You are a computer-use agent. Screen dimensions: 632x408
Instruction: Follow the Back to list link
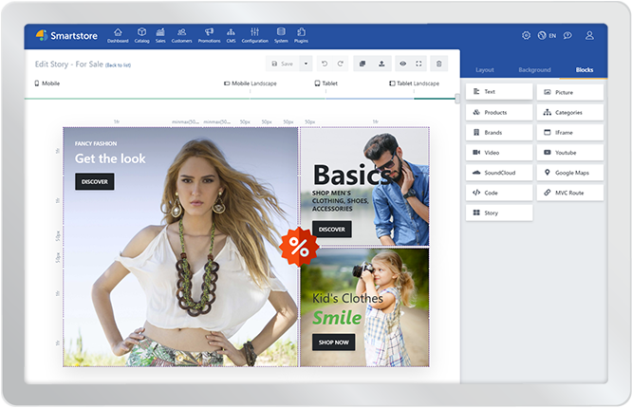pyautogui.click(x=118, y=65)
